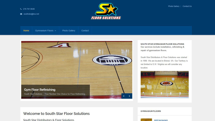Click the phone number 276 791 0649
Viewport: 215px width, 121px height.
coord(29,9)
